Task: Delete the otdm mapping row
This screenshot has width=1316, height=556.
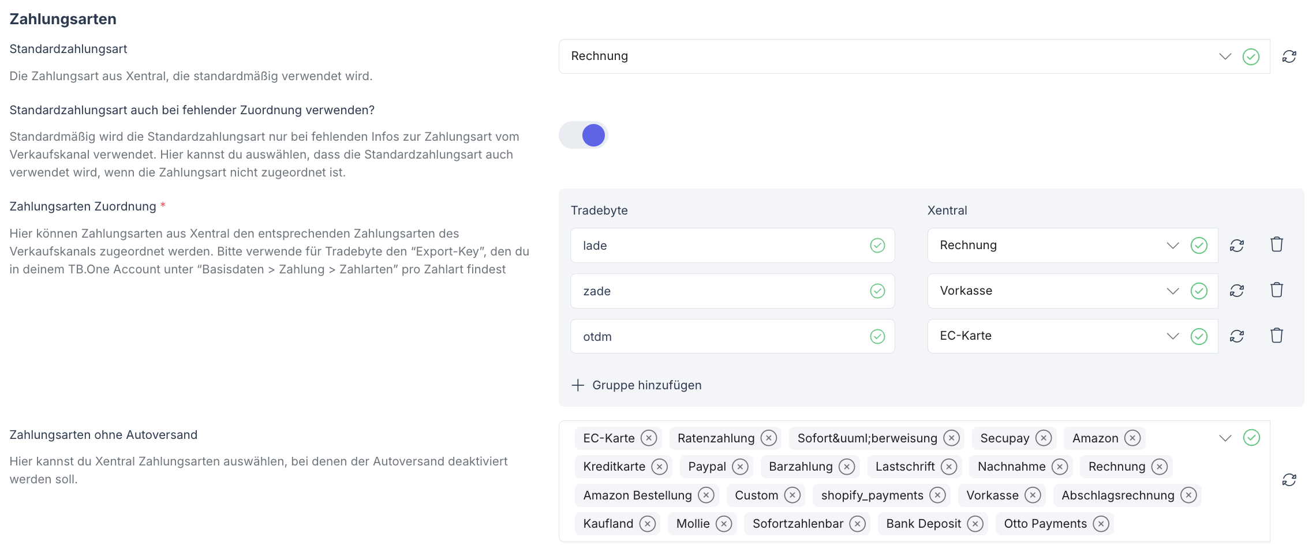Action: pyautogui.click(x=1277, y=335)
